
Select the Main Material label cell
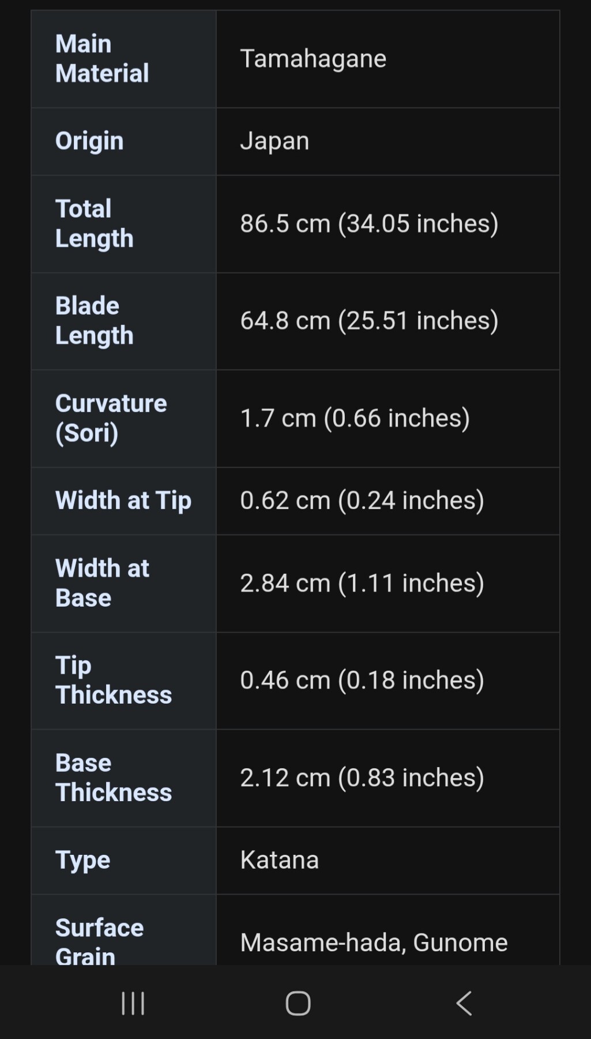[x=102, y=58]
